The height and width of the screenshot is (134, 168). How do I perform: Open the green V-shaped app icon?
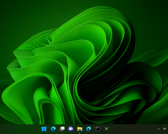106,129
